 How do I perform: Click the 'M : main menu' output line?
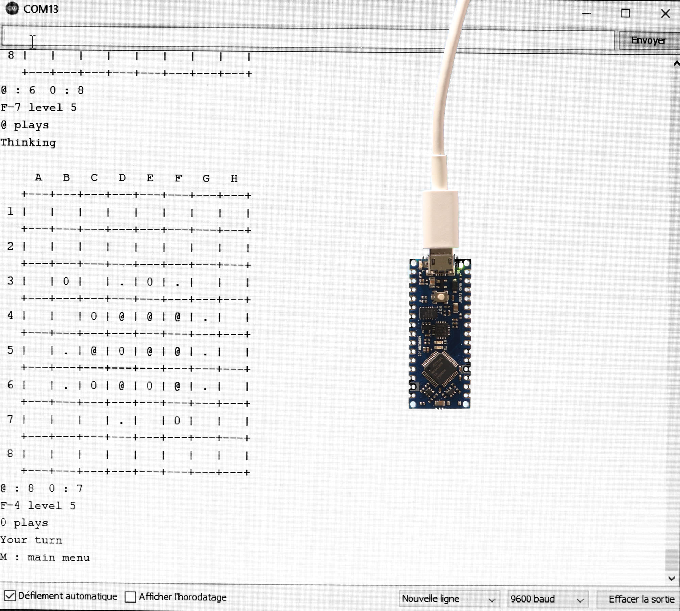[x=45, y=558]
